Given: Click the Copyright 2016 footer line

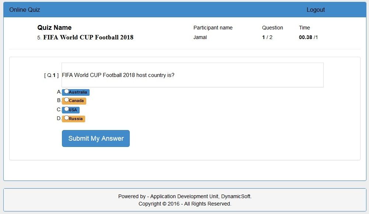Looking at the screenshot, I should (x=185, y=204).
